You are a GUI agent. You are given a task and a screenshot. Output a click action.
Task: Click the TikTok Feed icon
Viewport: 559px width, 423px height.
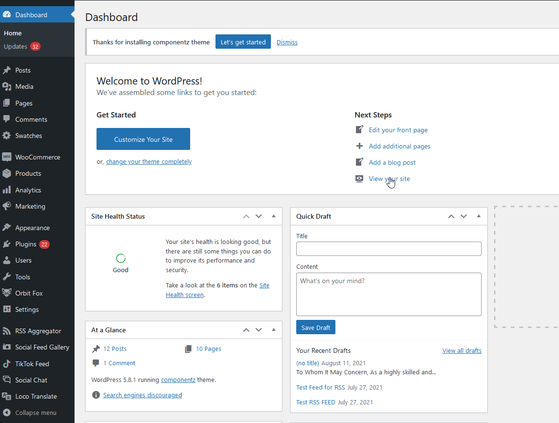7,364
